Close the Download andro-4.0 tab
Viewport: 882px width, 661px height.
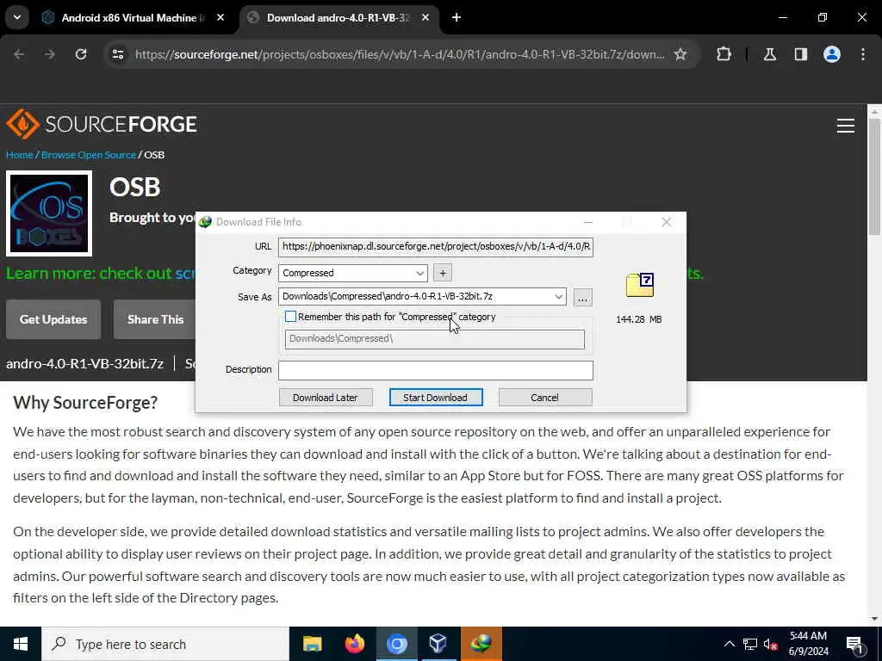pos(425,17)
